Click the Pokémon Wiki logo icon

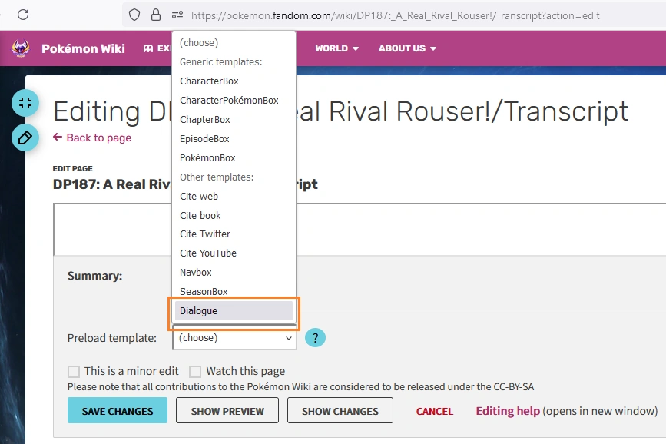tap(21, 48)
